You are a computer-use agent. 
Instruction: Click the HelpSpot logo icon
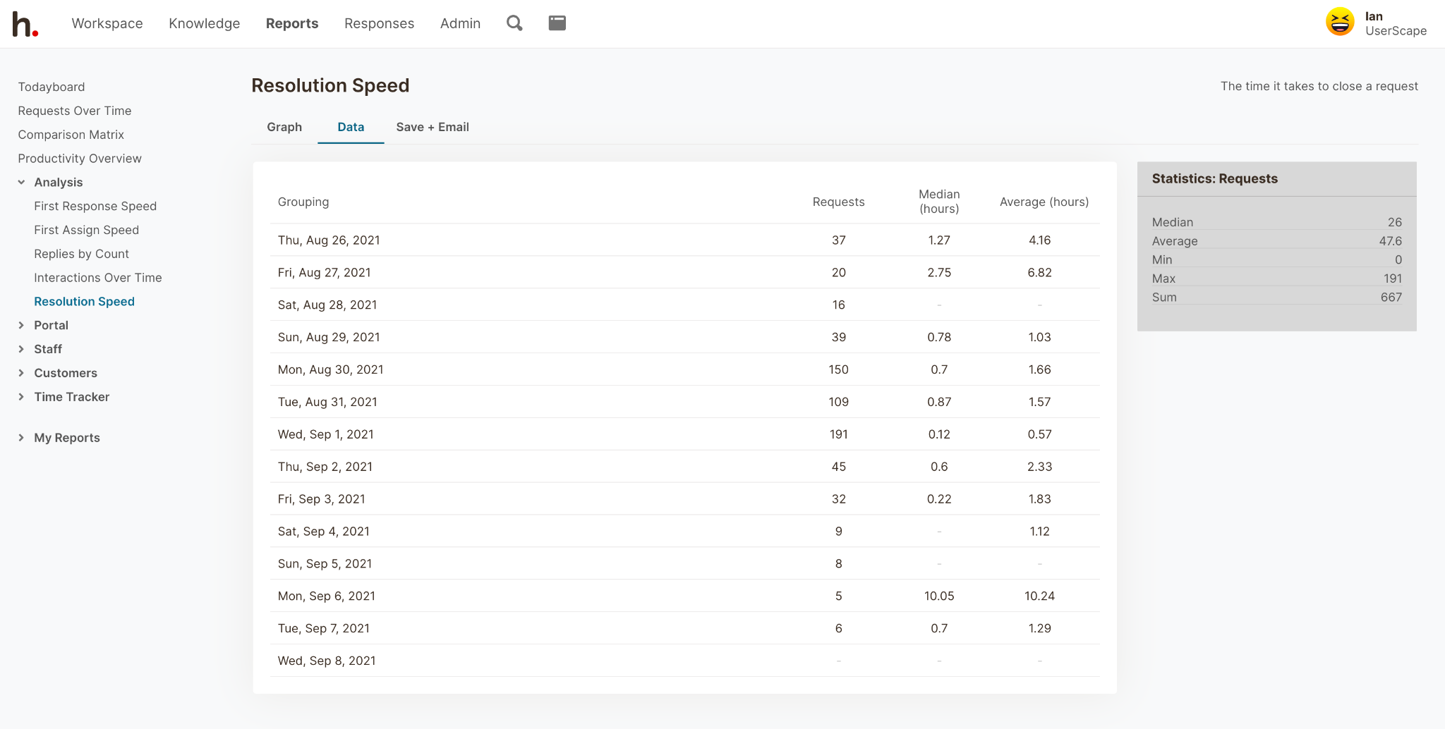(25, 24)
